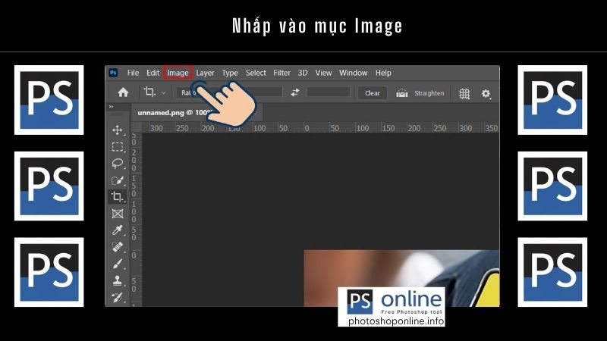The height and width of the screenshot is (341, 607).
Task: Expand the Crop tool preset dropdown arrow
Action: (163, 92)
